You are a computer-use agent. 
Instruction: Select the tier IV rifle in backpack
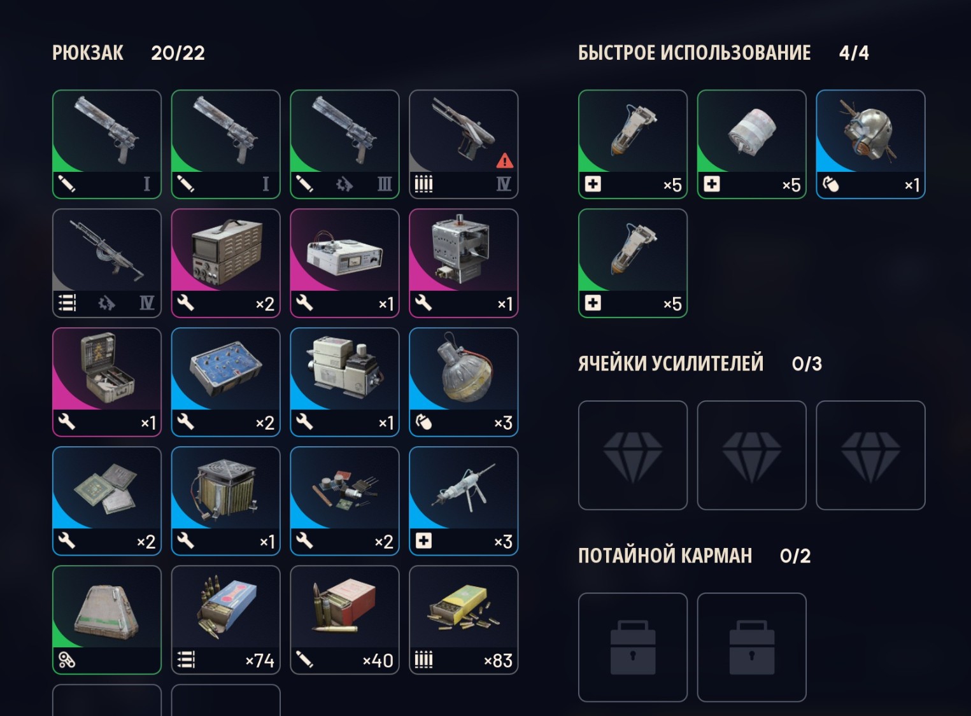coord(107,263)
